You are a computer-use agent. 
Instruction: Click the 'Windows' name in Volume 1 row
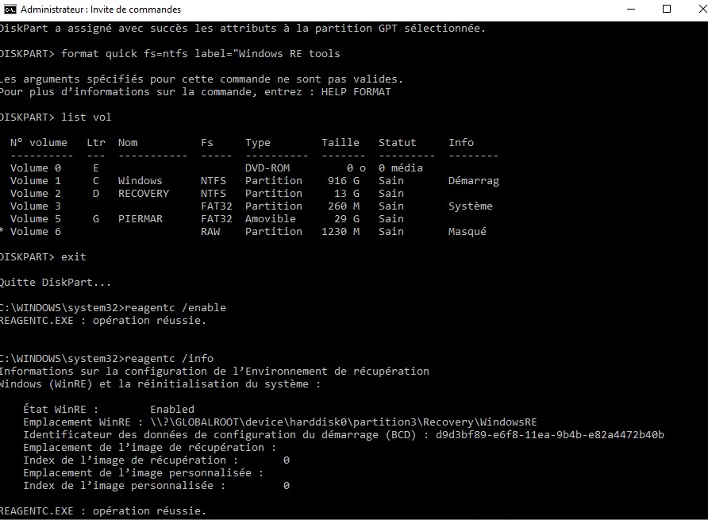click(x=140, y=180)
